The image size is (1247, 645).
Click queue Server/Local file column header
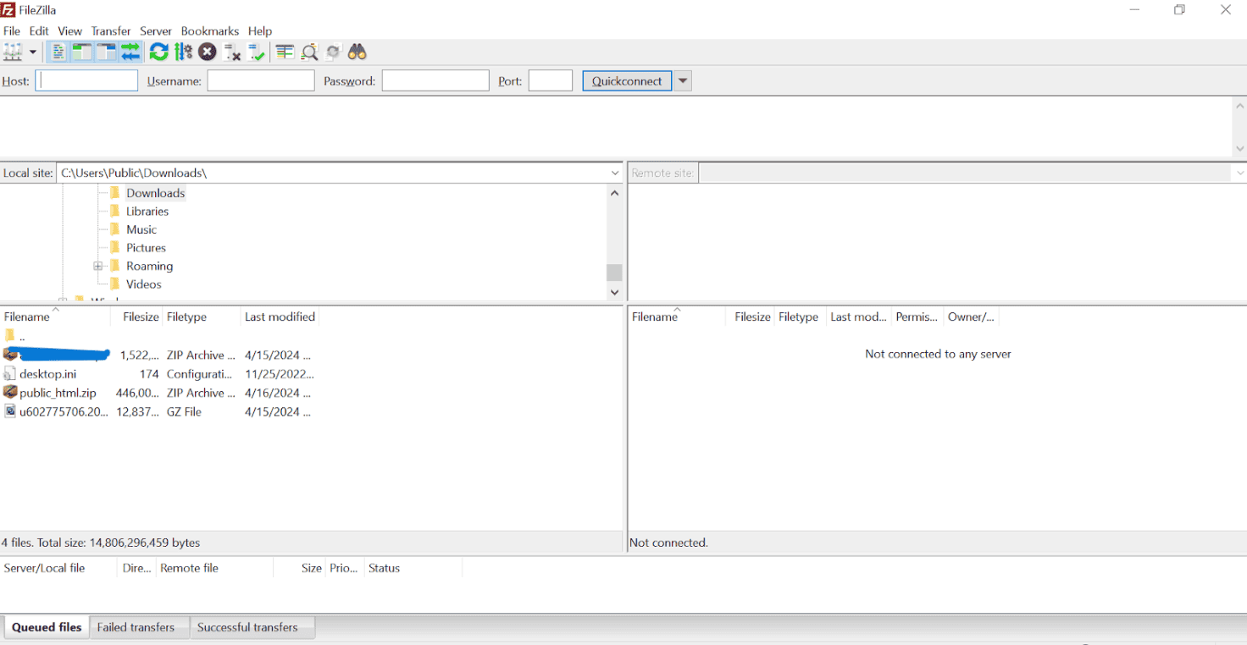click(x=58, y=568)
